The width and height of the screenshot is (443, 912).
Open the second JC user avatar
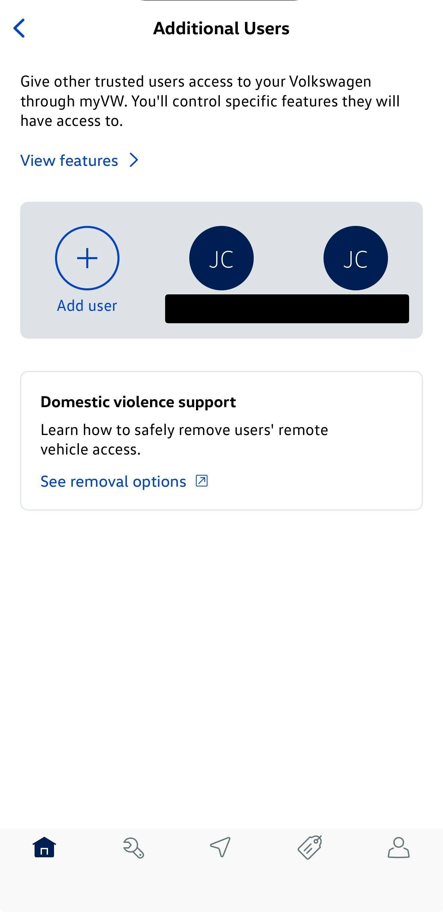pyautogui.click(x=355, y=258)
